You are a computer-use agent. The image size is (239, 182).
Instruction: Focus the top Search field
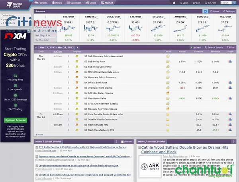[x=226, y=3]
